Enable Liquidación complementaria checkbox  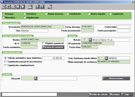[x=5, y=65]
